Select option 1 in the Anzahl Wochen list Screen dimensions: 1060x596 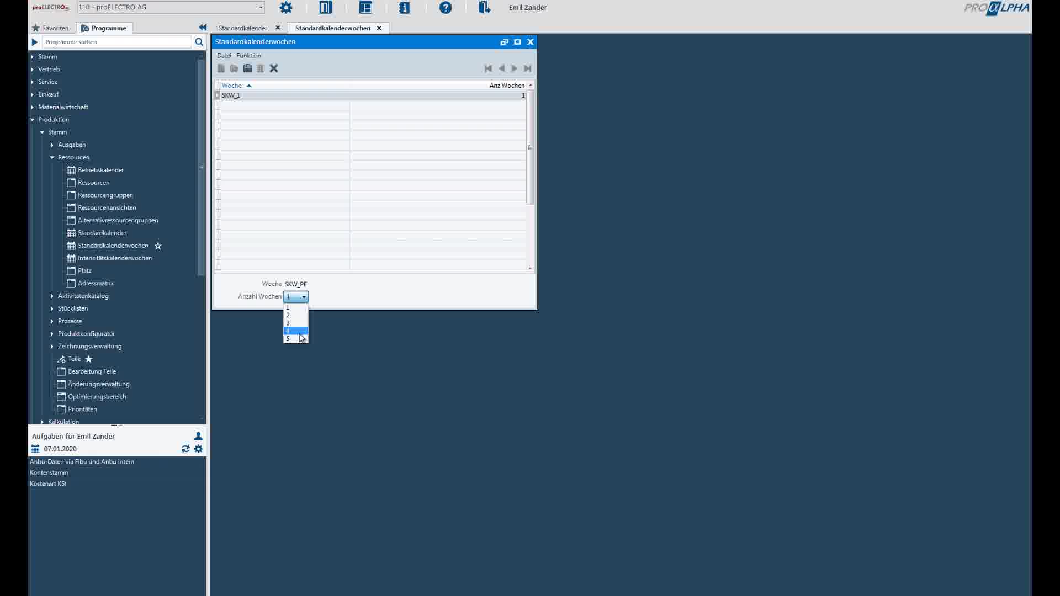[296, 307]
